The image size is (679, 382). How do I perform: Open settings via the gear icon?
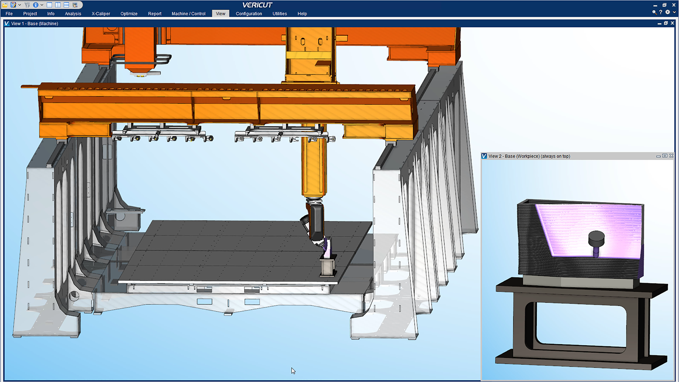click(668, 12)
